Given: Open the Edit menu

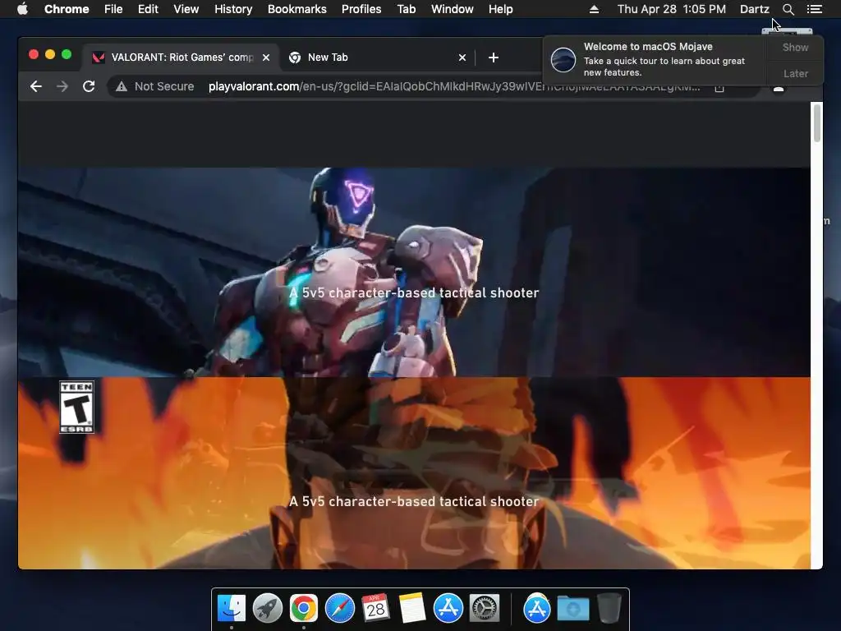Looking at the screenshot, I should click(148, 9).
